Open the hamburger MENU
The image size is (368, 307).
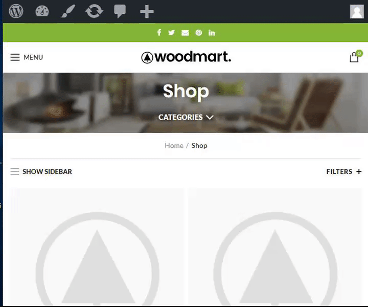[x=27, y=57]
